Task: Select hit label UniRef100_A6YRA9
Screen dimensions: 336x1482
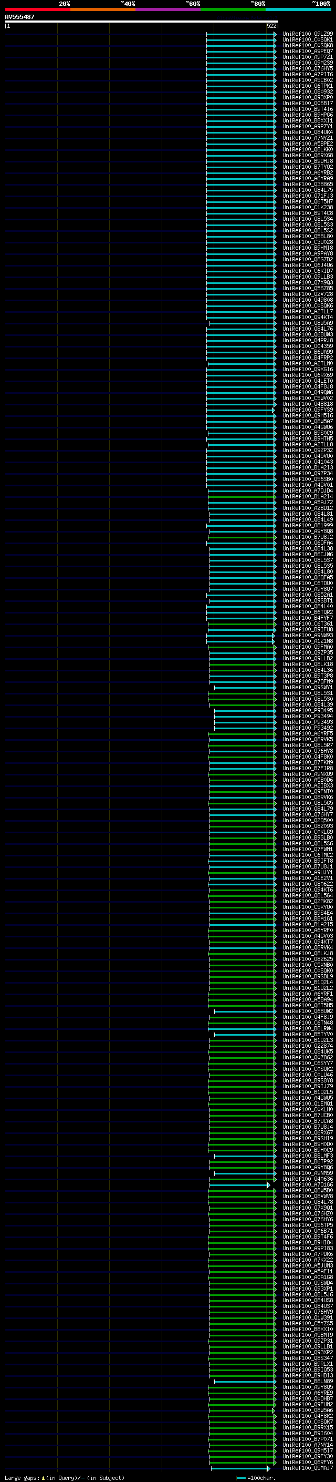Action: (308, 178)
